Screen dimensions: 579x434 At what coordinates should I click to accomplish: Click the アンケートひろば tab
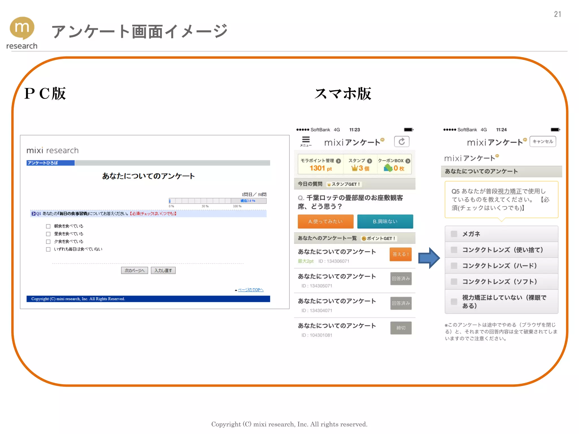[51, 163]
